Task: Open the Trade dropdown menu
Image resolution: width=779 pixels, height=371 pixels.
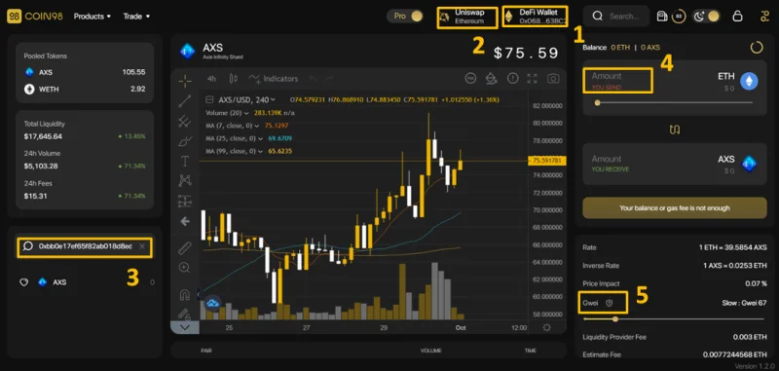Action: [136, 17]
